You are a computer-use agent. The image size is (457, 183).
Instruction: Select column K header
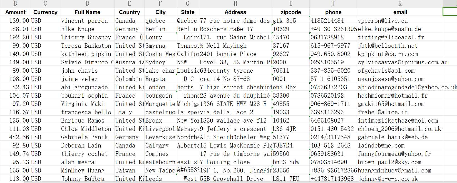pyautogui.click(x=400, y=4)
